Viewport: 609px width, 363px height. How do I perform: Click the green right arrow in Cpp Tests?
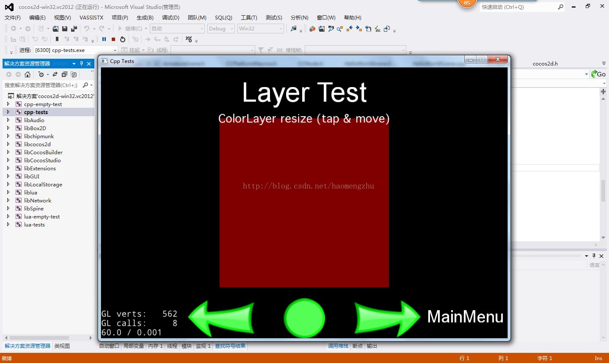387,318
